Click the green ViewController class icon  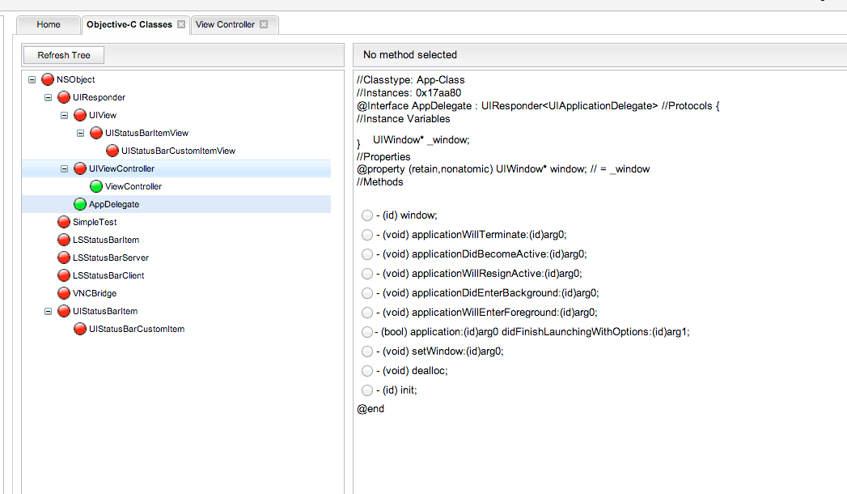[96, 186]
